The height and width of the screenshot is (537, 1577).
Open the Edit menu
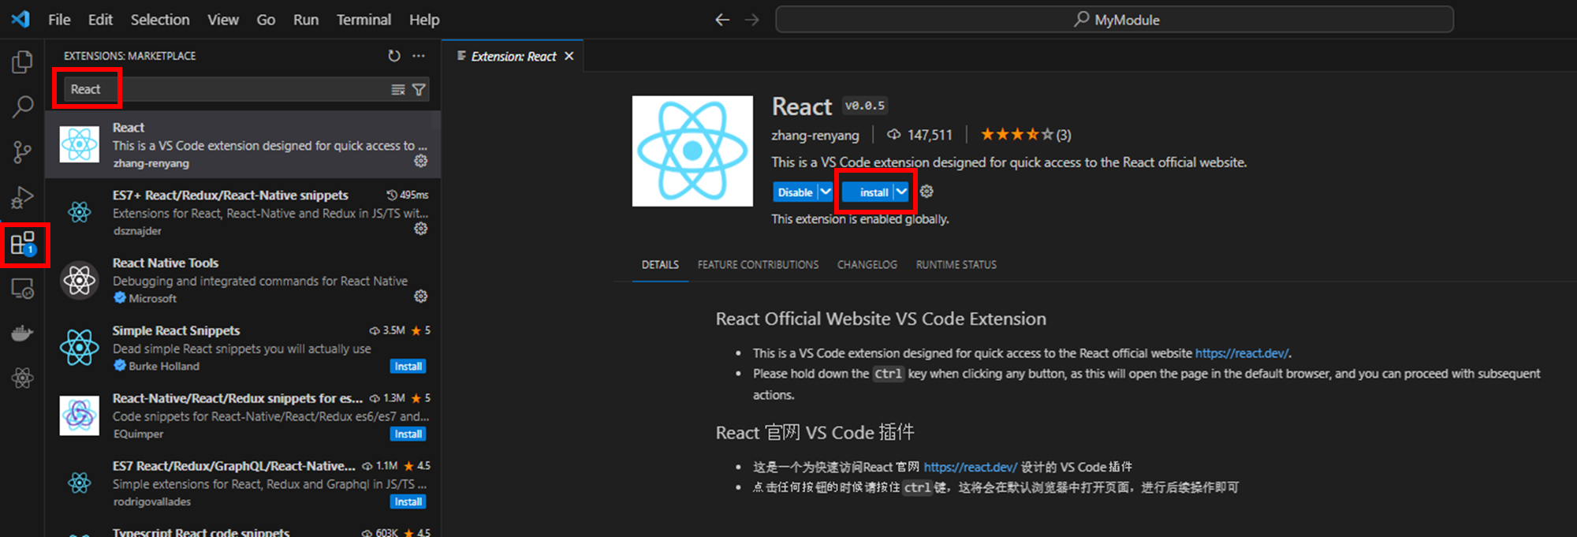click(100, 20)
